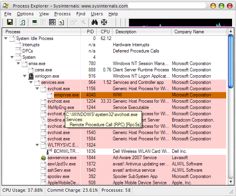Click the Find Handle binoculars icon
This screenshot has height=196, width=236.
(x=94, y=22)
